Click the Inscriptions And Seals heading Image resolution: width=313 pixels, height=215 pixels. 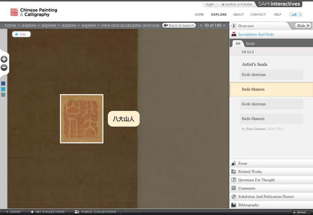(x=256, y=34)
